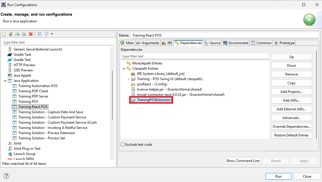Click the collapse all icon
The height and width of the screenshot is (182, 322).
pos(39,34)
